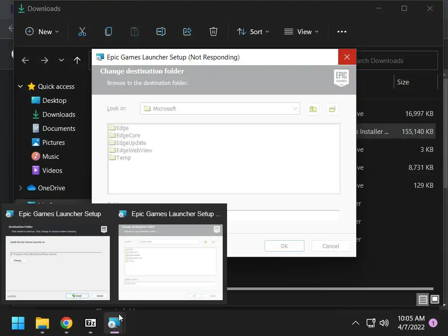Click OK in the setup dialog
Screen dimensions: 448x336
284,246
